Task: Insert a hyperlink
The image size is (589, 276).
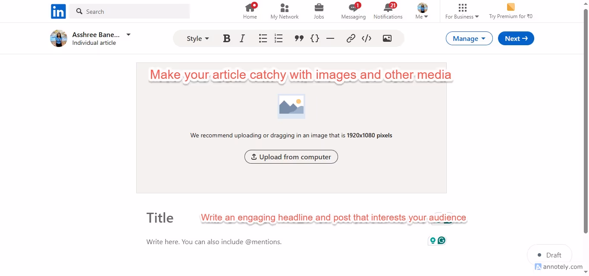Action: [x=351, y=38]
